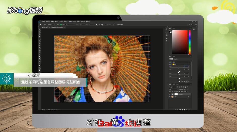Click the foreground color swatch
This screenshot has height=132, width=237.
pyautogui.click(x=170, y=31)
